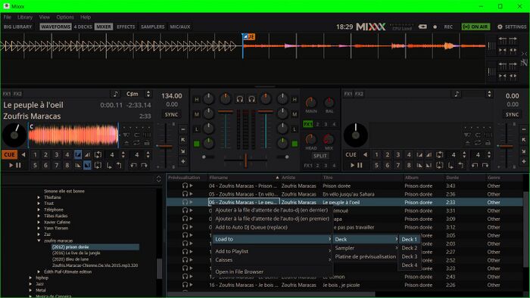Click the beatjump backward icon on deck 1

point(134,166)
